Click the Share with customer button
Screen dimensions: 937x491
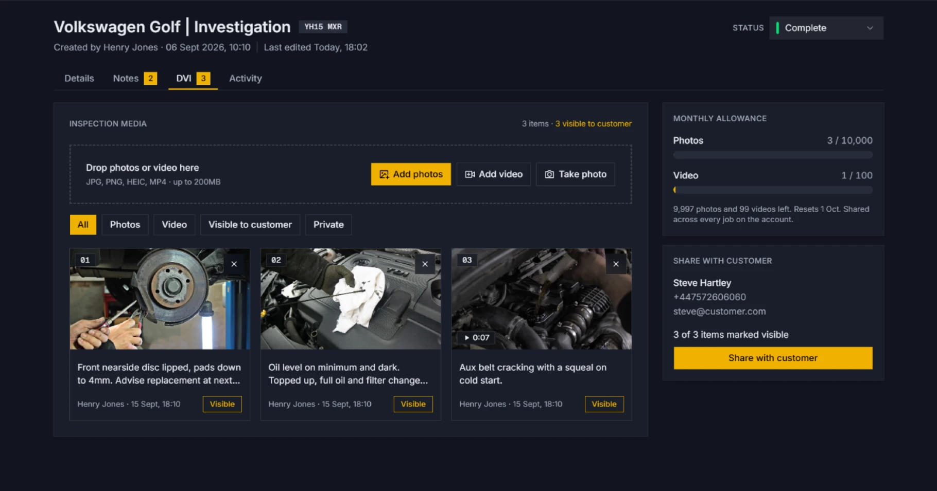pyautogui.click(x=773, y=358)
